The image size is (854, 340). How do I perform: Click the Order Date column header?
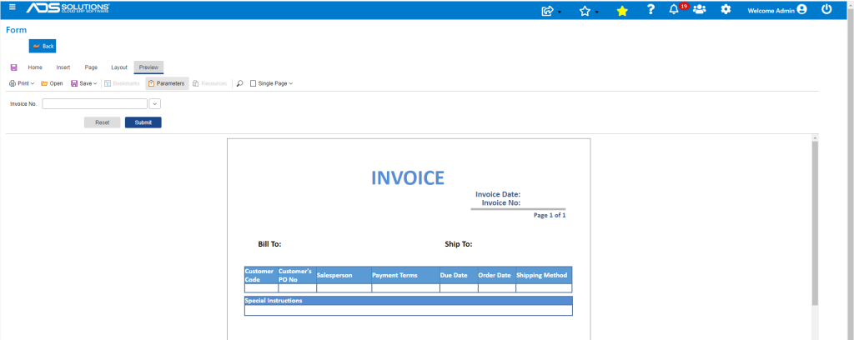[x=497, y=275]
